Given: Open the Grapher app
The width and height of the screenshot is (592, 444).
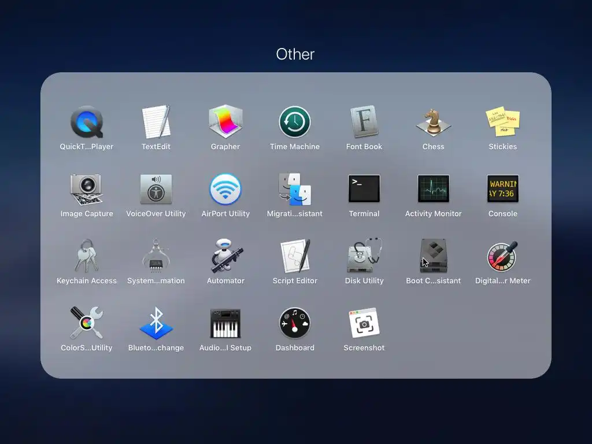Looking at the screenshot, I should [225, 121].
